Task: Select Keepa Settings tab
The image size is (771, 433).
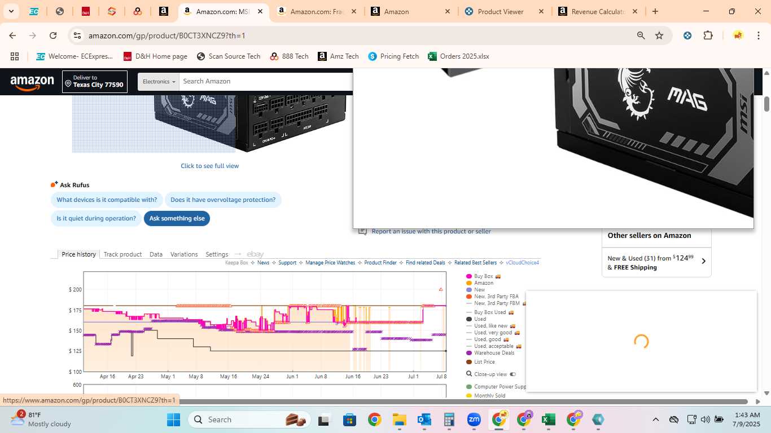Action: pyautogui.click(x=217, y=254)
